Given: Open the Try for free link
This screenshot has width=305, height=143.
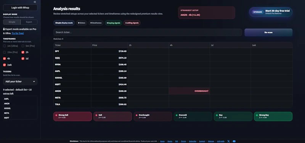Looking at the screenshot, I should (x=18, y=33).
